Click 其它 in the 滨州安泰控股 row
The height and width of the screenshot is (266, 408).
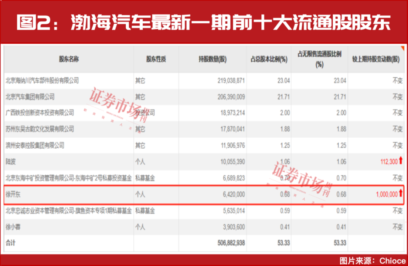pos(140,145)
